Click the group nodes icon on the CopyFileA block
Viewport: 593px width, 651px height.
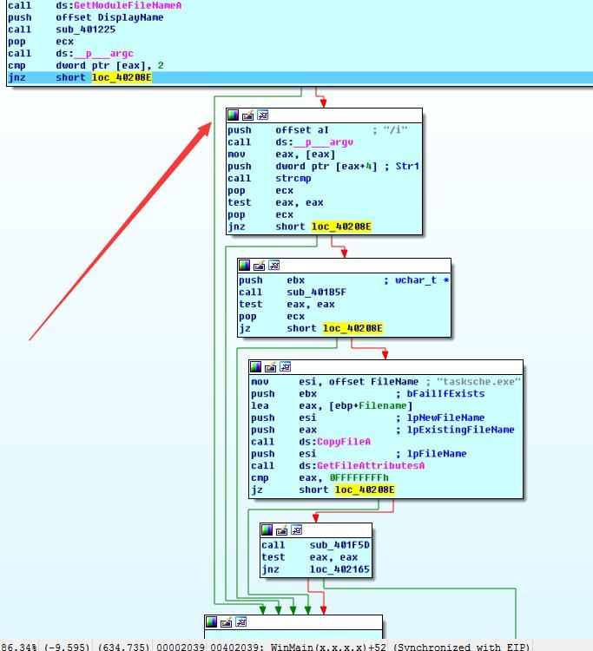(x=286, y=366)
